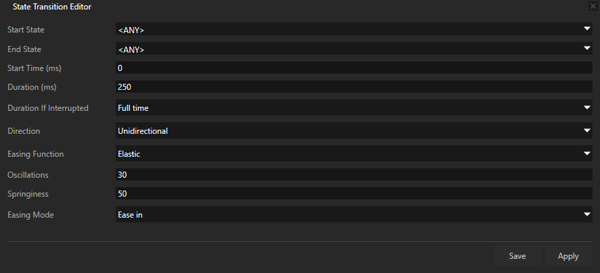Click the End State <ANY> value
This screenshot has width=600, height=273.
131,49
